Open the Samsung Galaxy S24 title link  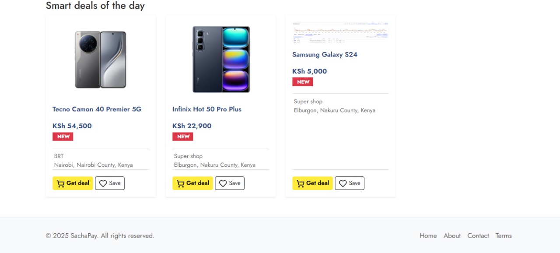pyautogui.click(x=325, y=55)
